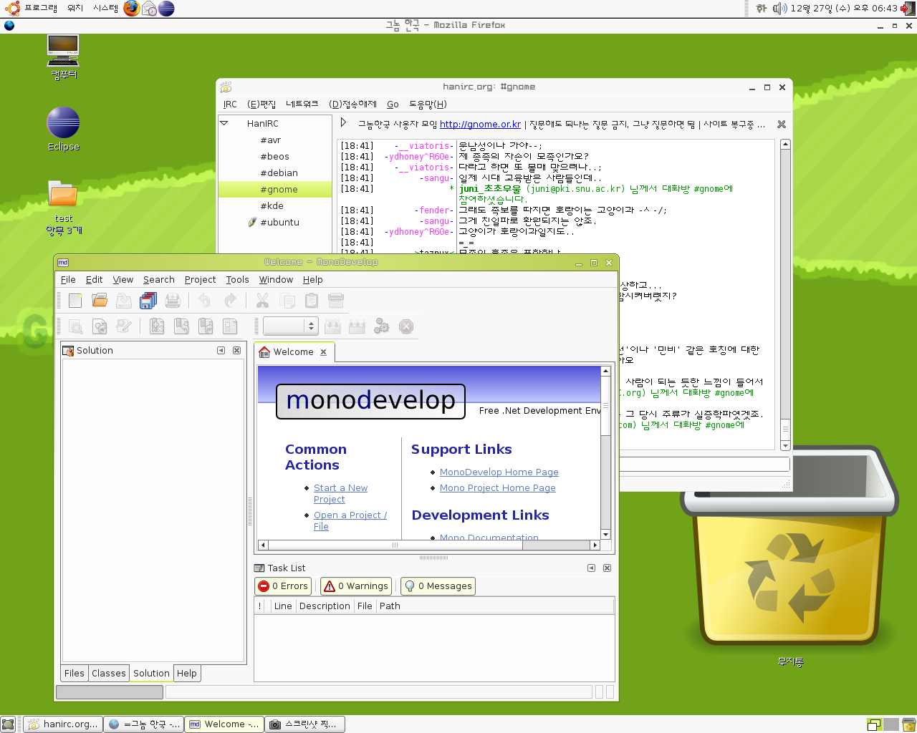This screenshot has width=917, height=733.
Task: Toggle the 0 Warnings filter button
Action: [356, 586]
